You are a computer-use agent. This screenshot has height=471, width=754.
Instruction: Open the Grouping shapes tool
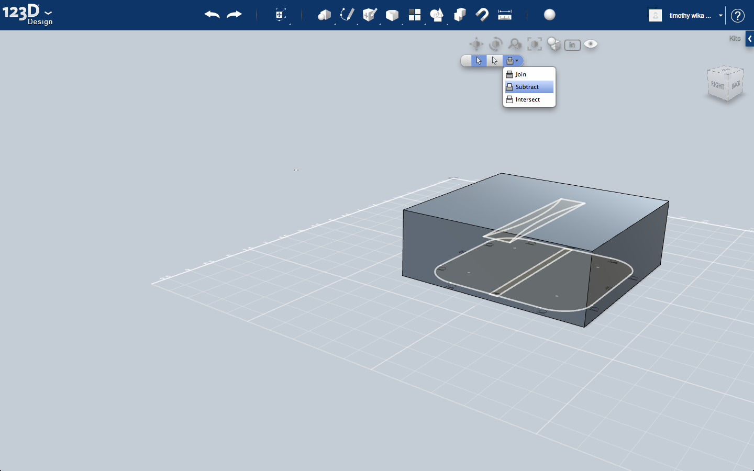point(437,15)
